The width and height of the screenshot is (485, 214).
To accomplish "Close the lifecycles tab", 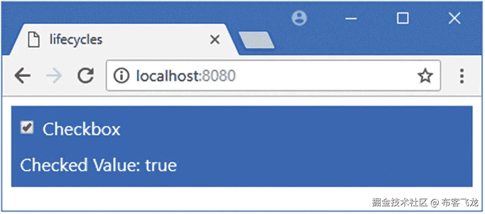I will tap(215, 40).
